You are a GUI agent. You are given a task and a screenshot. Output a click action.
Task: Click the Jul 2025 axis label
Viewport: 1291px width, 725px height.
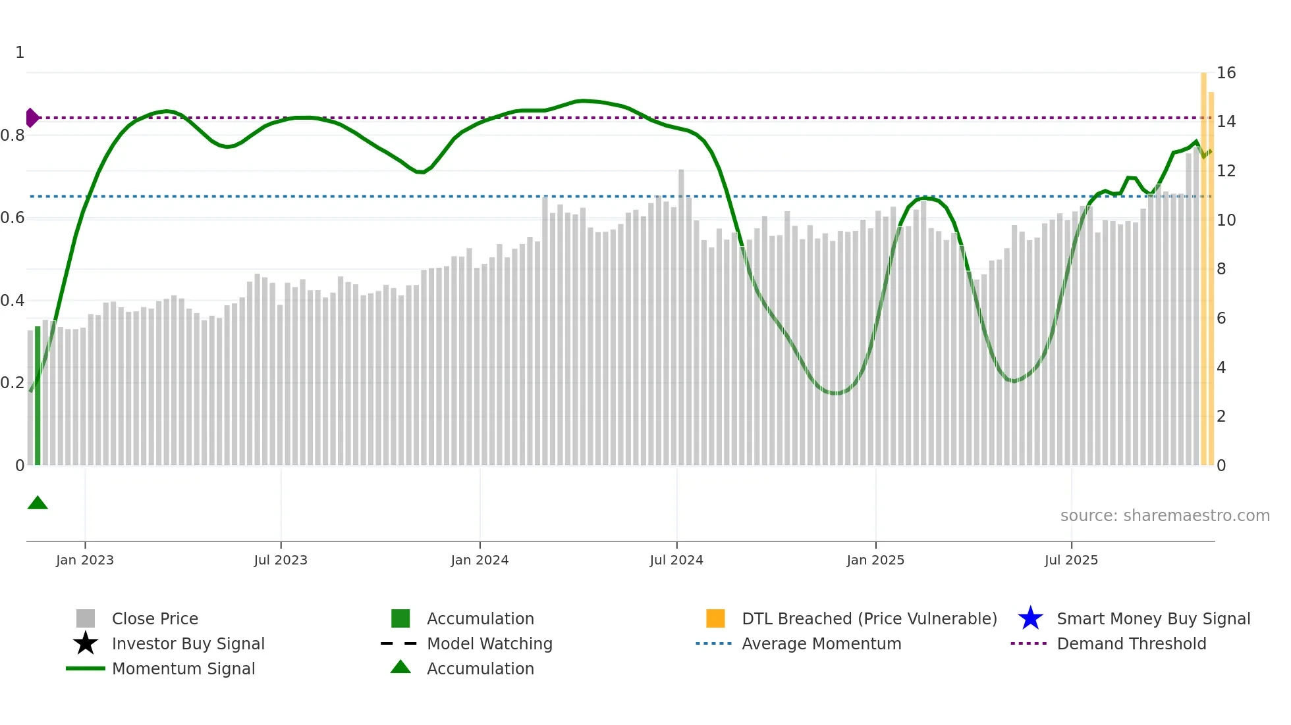[1071, 560]
